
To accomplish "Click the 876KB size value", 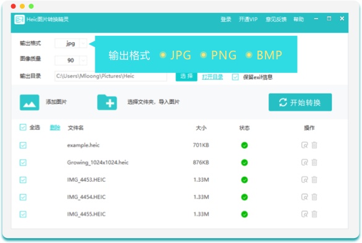I will click(x=201, y=163).
